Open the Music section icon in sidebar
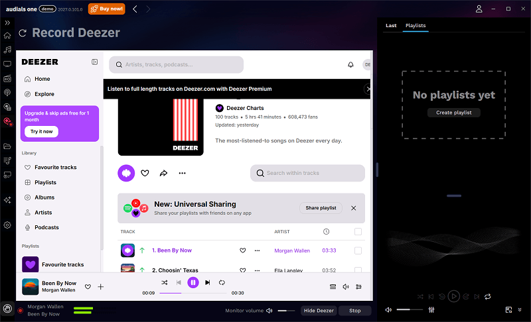Screen dimensions: 531x322 pos(7,50)
